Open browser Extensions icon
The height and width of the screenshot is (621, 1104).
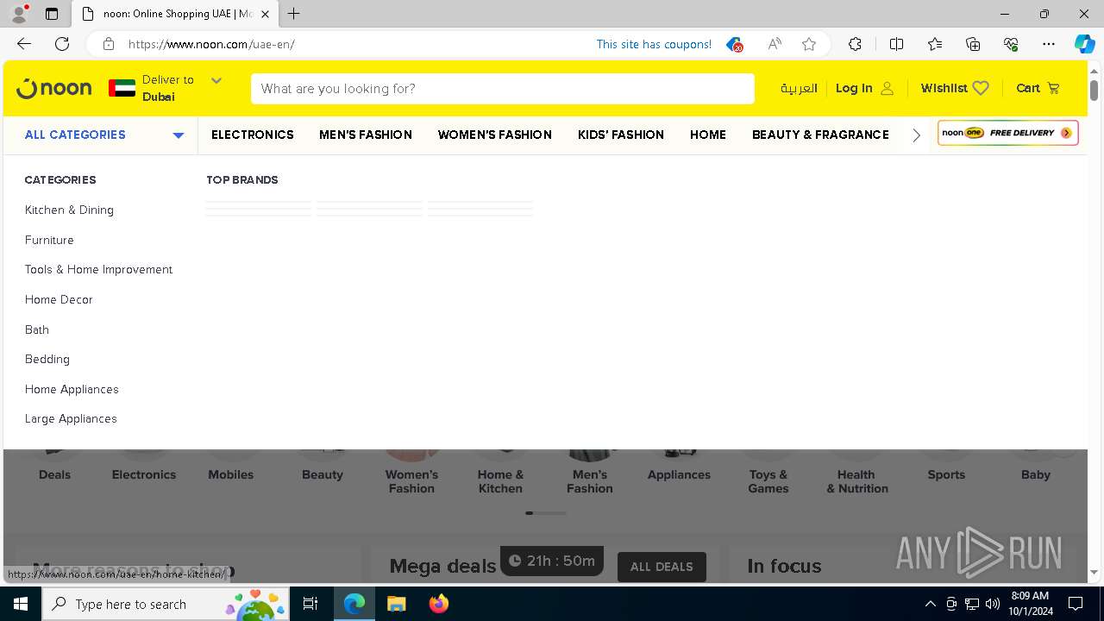click(x=855, y=44)
